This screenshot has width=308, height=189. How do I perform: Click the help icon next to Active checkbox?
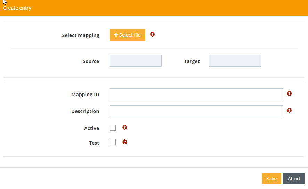pyautogui.click(x=125, y=127)
